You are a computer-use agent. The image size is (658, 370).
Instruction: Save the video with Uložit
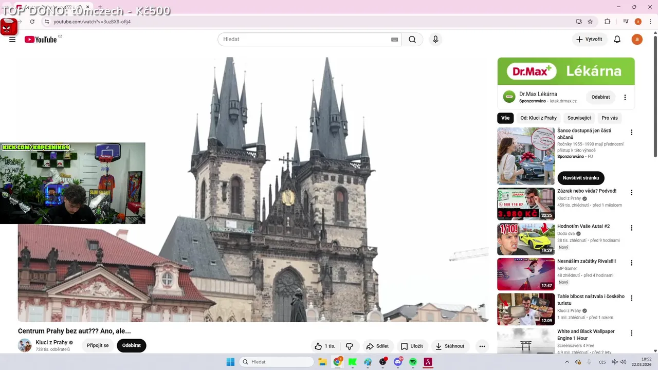tap(412, 346)
